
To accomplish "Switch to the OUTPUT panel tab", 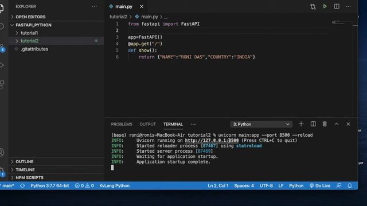I will 148,124.
